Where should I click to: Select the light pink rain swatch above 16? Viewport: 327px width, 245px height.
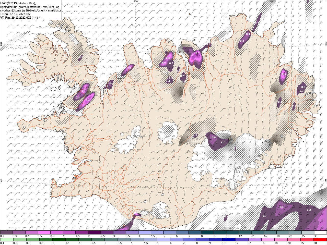coord(268,240)
